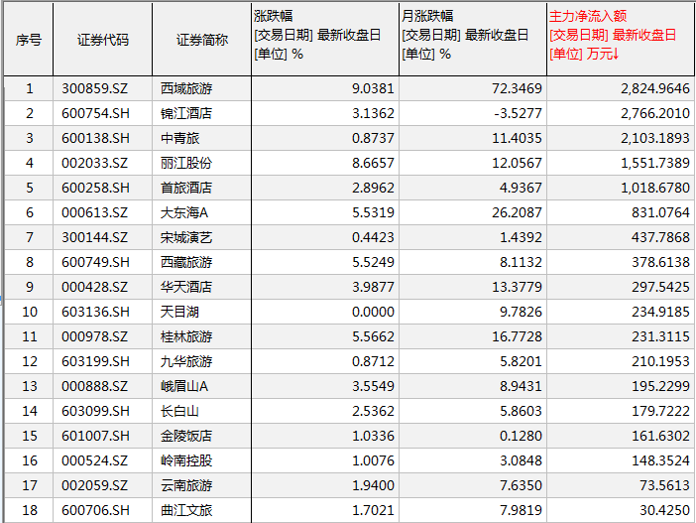This screenshot has width=696, height=523.
Task: Click stock name 华天酒店
Action: tap(186, 287)
